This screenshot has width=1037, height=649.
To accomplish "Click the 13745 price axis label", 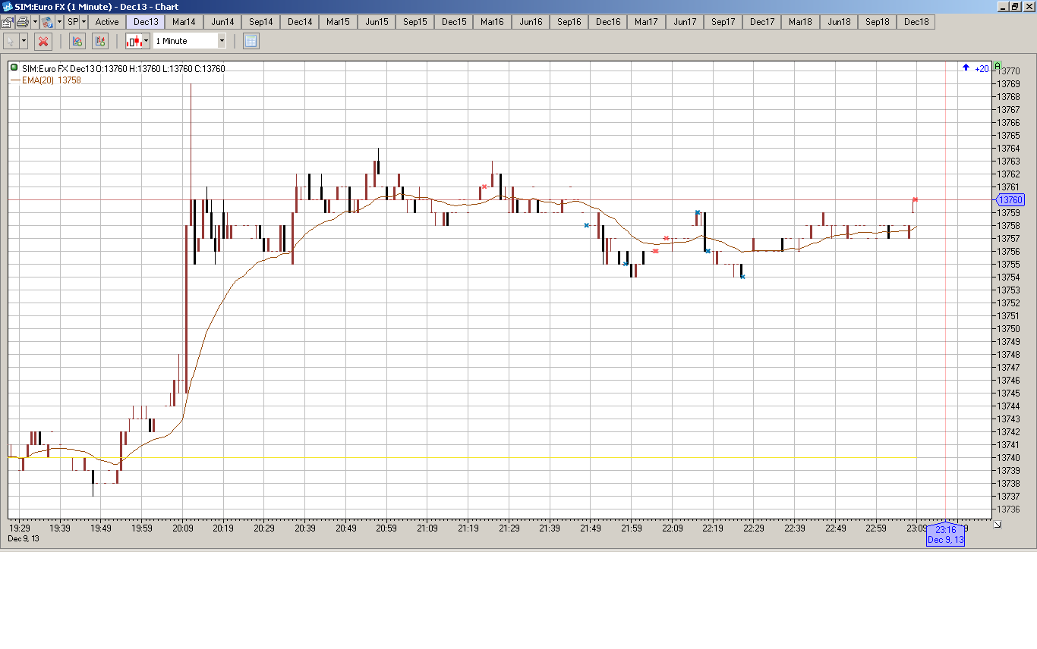I will click(x=1009, y=393).
